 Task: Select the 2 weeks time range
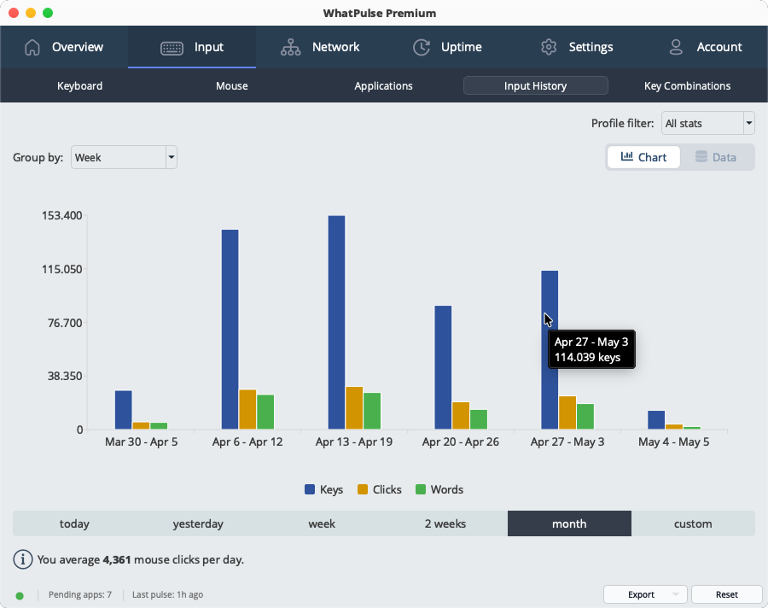(445, 523)
